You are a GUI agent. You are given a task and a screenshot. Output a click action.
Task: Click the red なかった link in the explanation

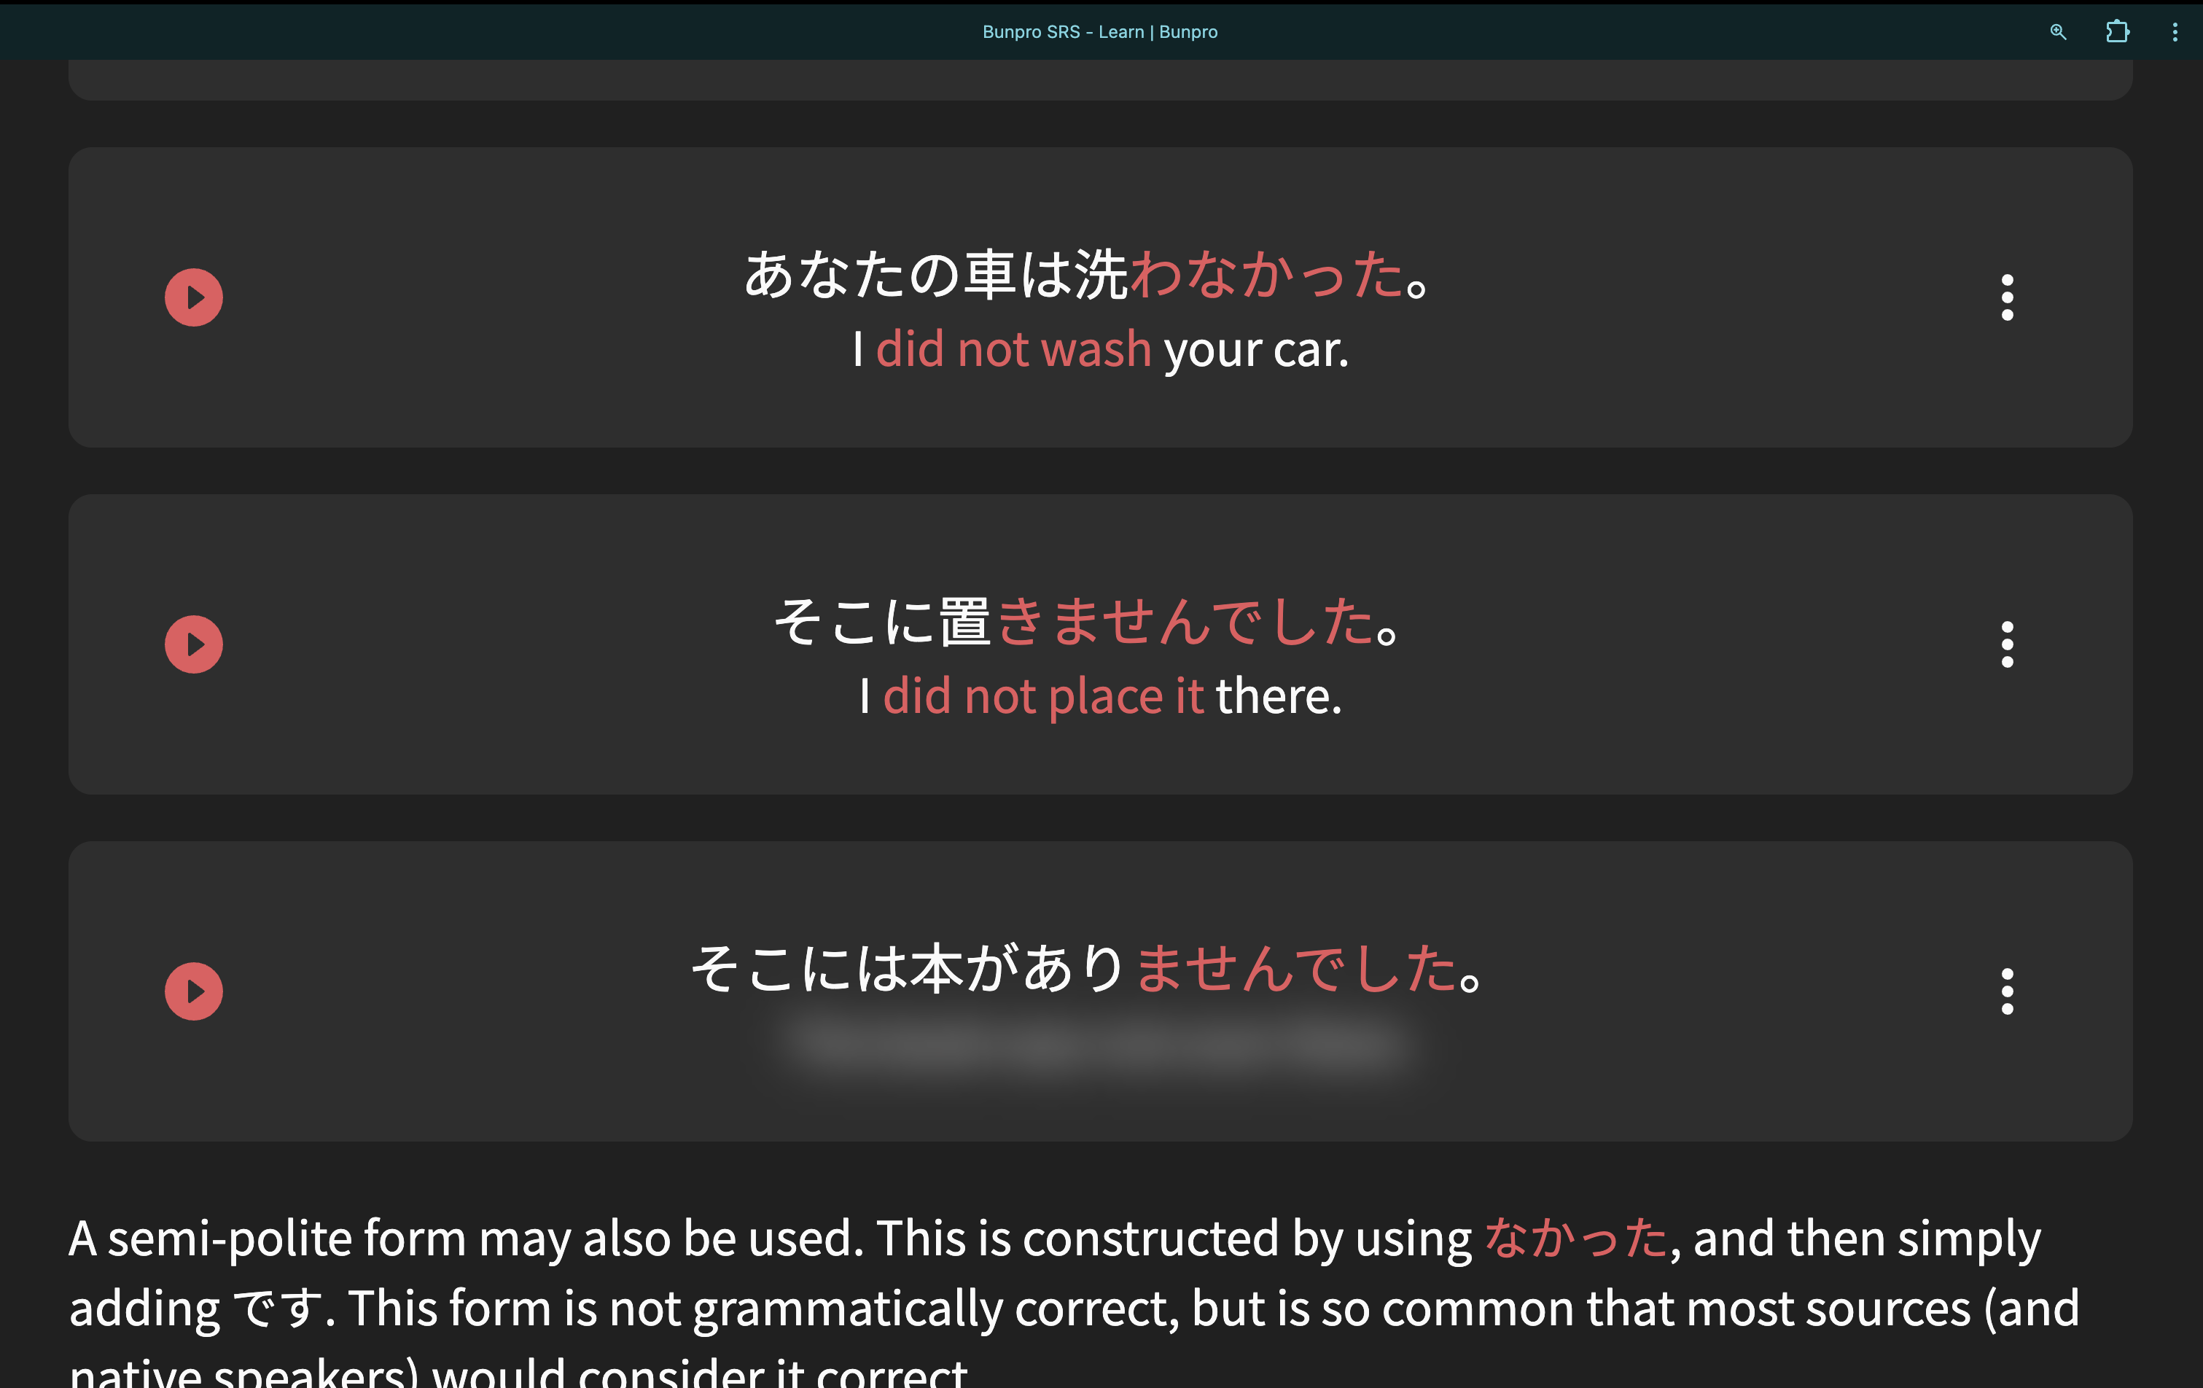[1575, 1238]
